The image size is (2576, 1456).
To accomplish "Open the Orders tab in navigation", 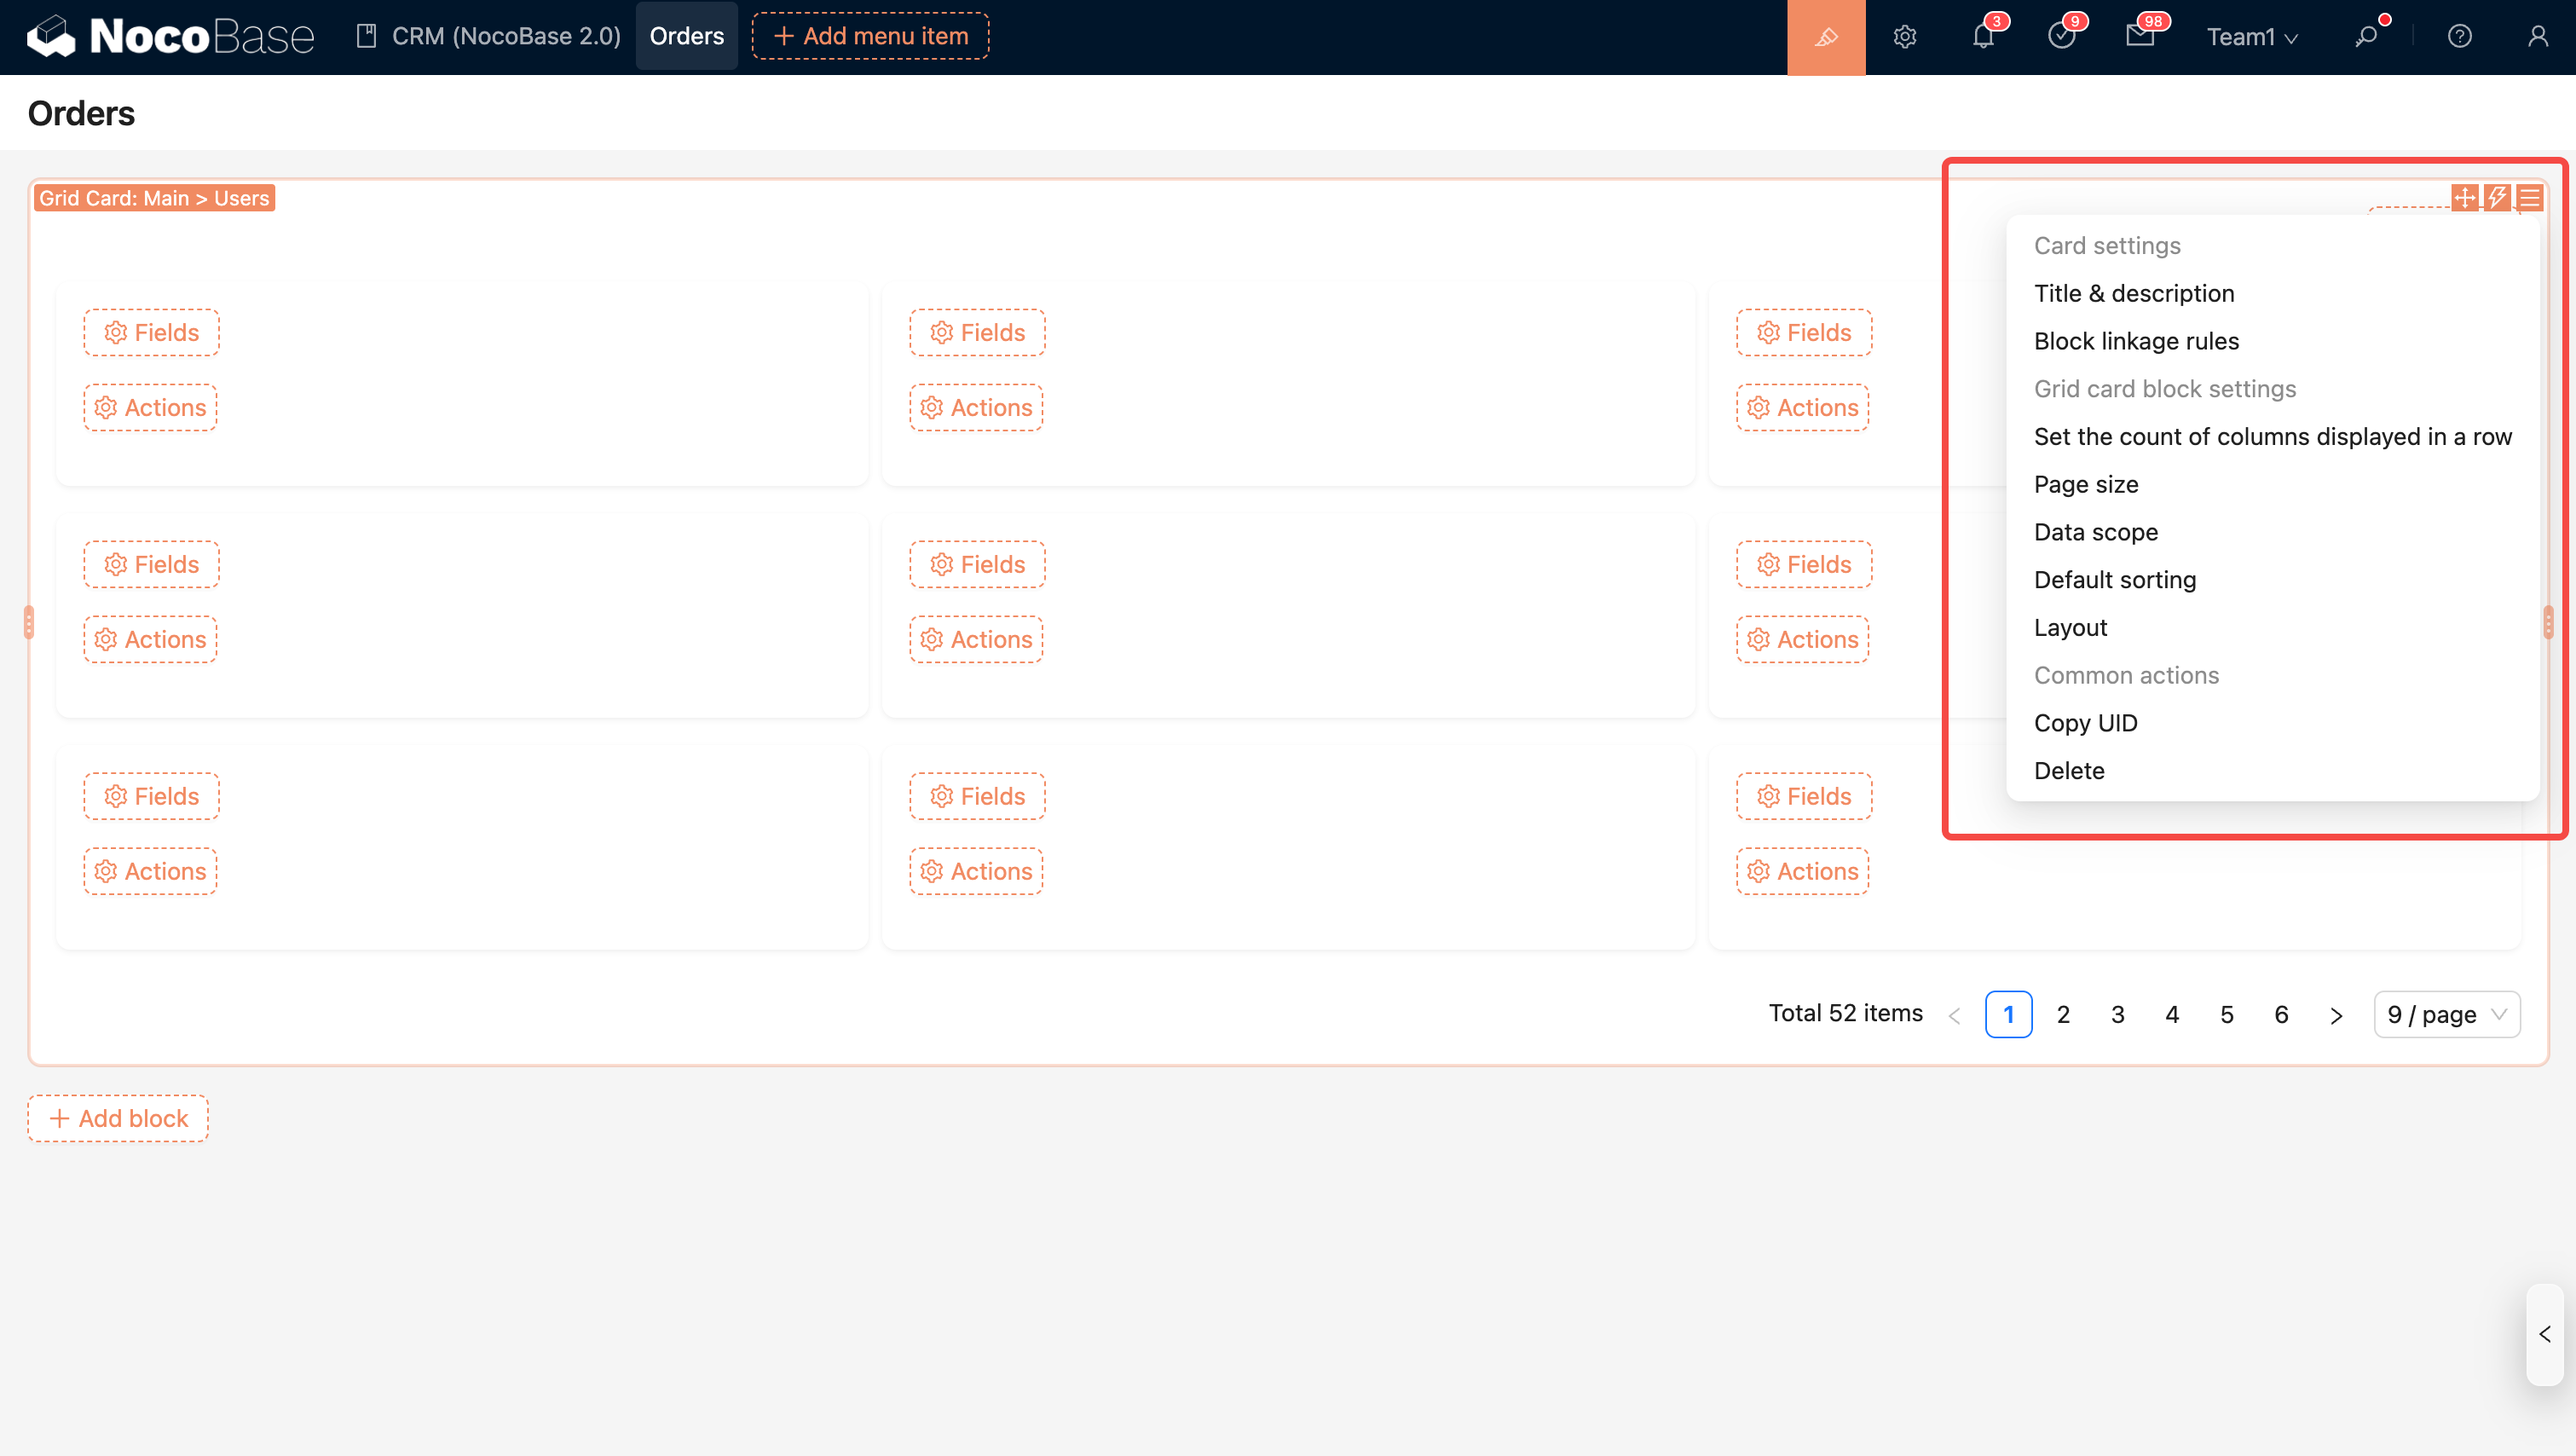I will click(686, 36).
